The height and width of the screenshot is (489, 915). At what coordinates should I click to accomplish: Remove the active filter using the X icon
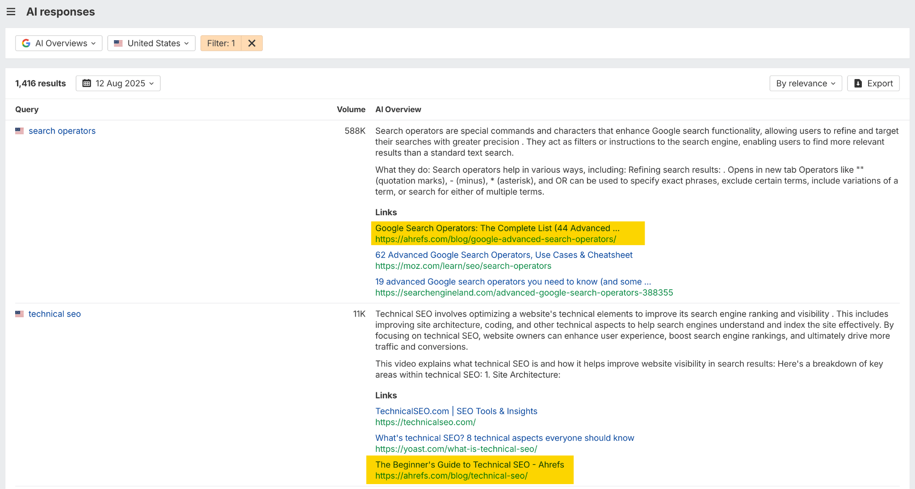[252, 43]
